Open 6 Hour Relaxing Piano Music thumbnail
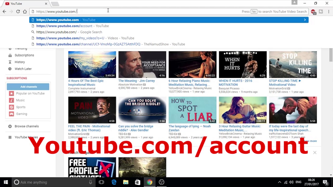This screenshot has height=187, width=333. pyautogui.click(x=193, y=64)
